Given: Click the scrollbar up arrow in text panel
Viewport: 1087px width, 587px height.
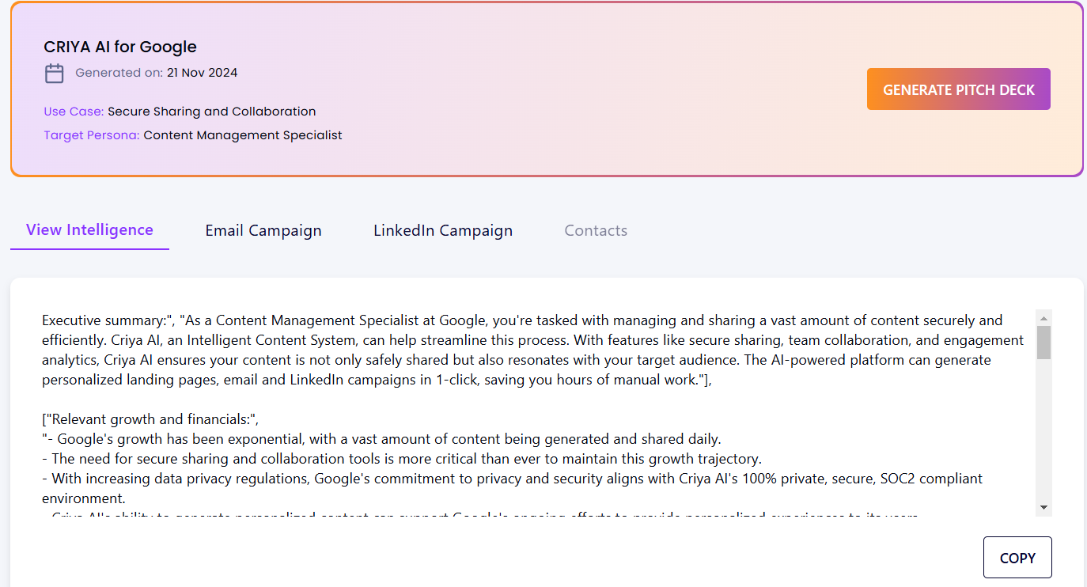Looking at the screenshot, I should click(1043, 317).
